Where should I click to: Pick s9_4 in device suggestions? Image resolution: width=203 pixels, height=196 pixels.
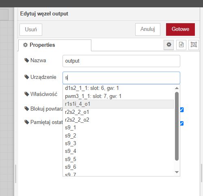tap(118, 151)
